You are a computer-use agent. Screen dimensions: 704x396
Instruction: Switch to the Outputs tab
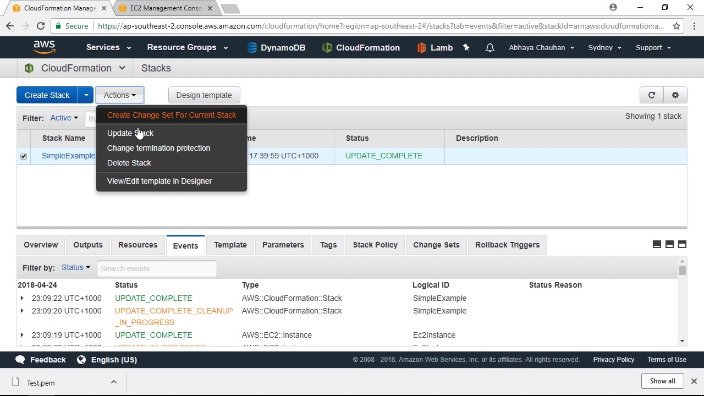click(88, 245)
